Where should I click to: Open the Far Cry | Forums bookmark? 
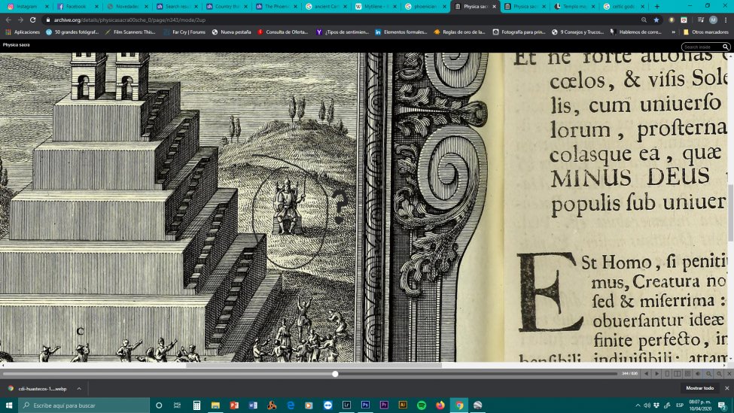click(x=184, y=32)
